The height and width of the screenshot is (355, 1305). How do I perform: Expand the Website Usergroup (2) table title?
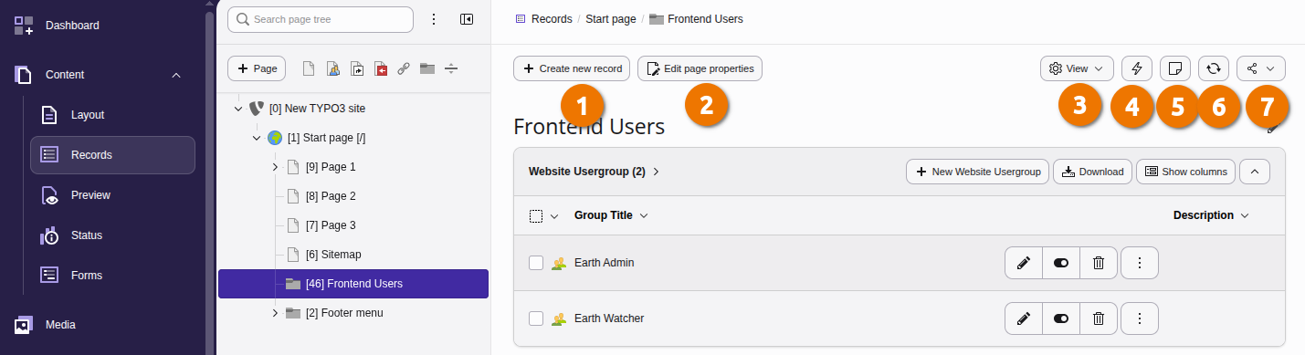click(595, 172)
